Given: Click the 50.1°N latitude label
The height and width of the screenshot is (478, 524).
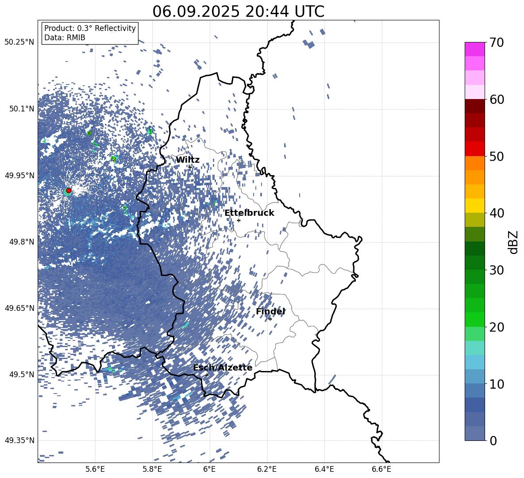Looking at the screenshot, I should click(x=22, y=109).
